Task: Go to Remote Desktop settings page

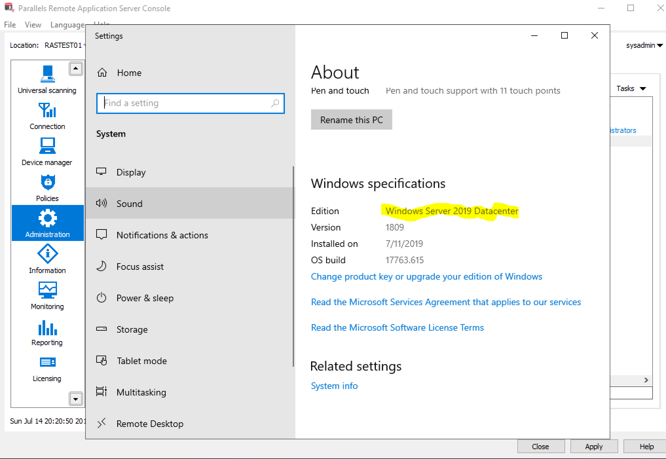Action: coord(190,424)
